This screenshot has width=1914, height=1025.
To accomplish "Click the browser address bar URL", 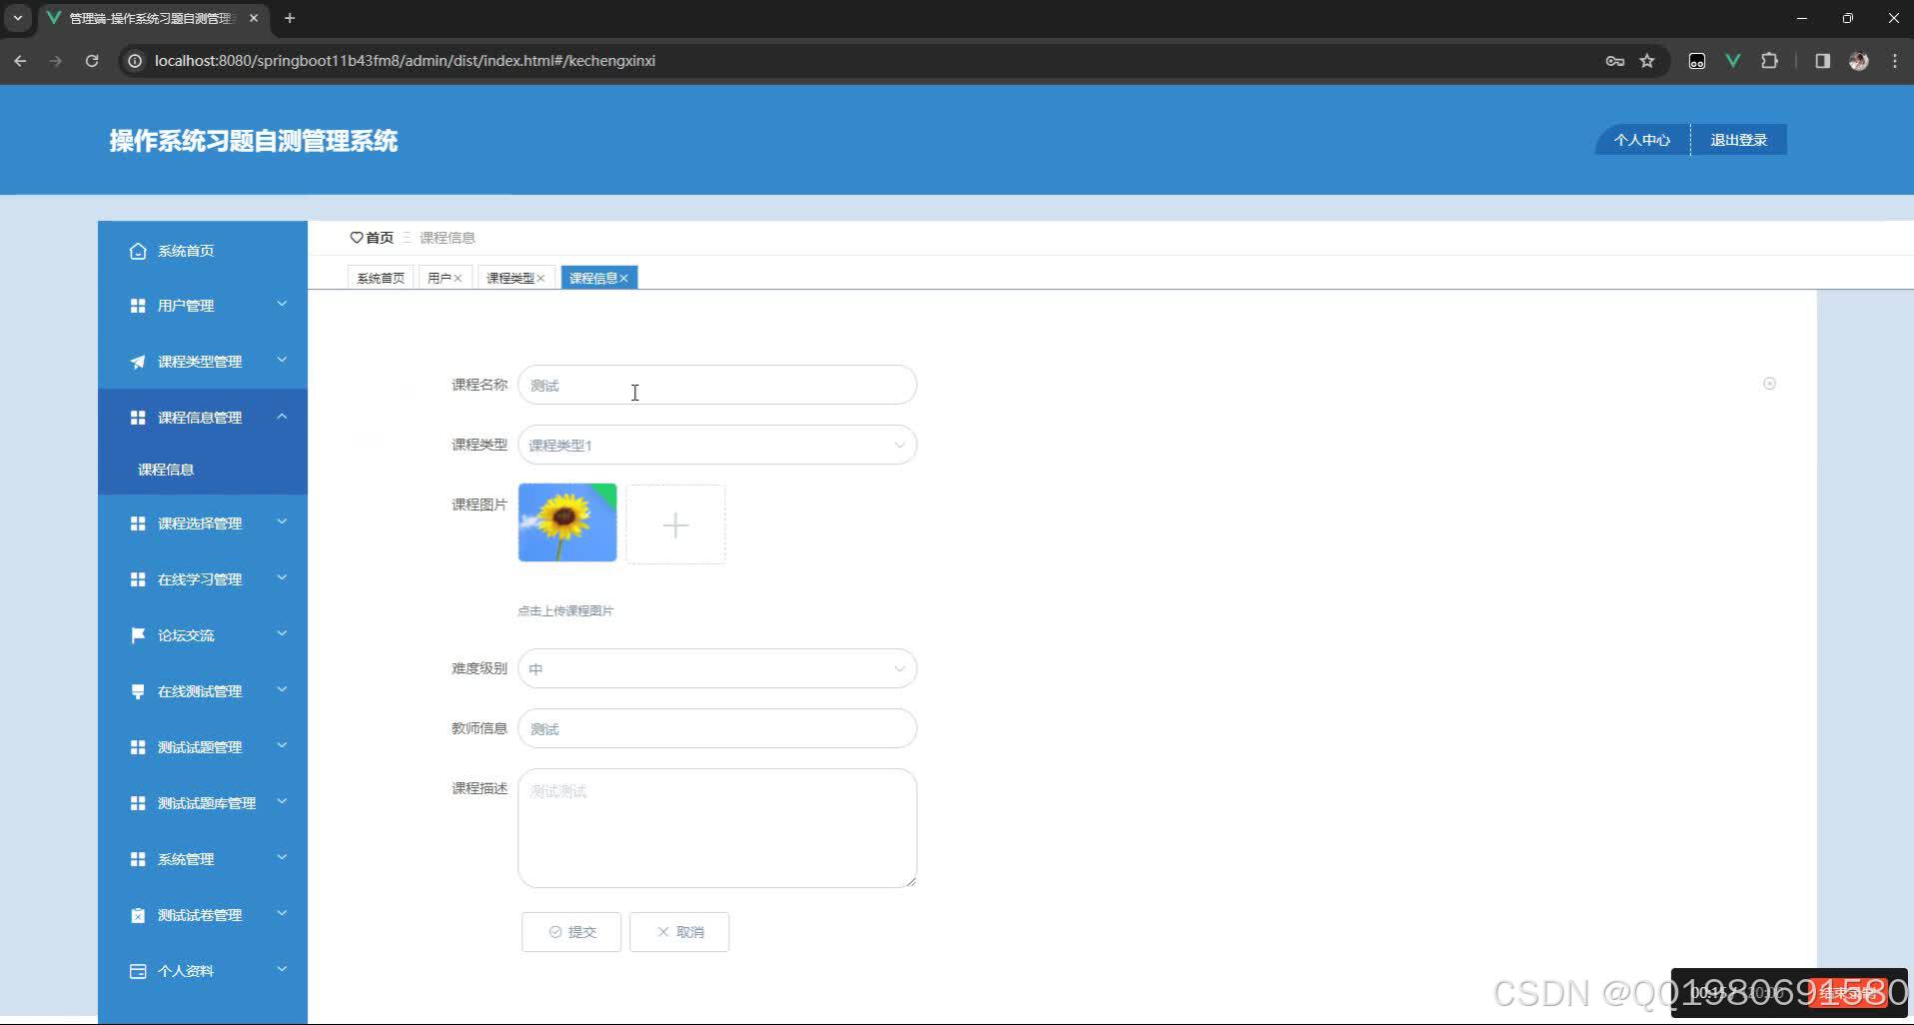I will pos(405,61).
